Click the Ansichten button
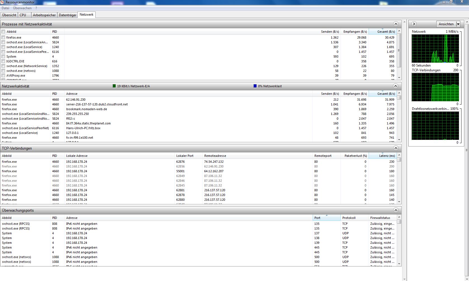 point(446,24)
